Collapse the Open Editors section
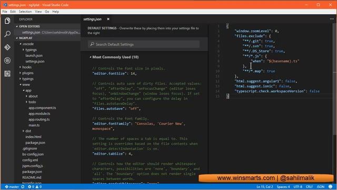 (17, 26)
